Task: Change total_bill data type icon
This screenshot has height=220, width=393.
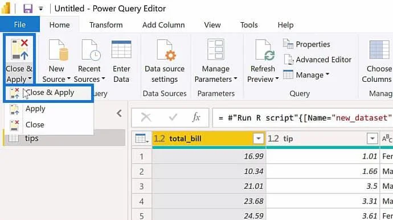Action: coord(159,138)
